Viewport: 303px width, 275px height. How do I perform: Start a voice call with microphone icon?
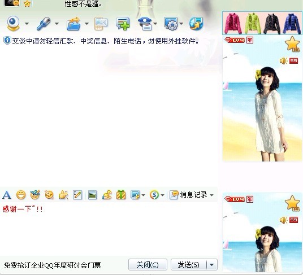pos(44,24)
